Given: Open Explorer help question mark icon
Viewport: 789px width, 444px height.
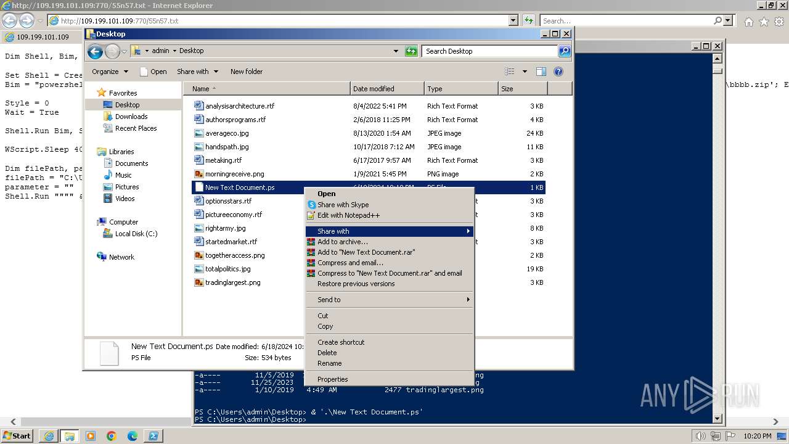Looking at the screenshot, I should click(x=558, y=72).
